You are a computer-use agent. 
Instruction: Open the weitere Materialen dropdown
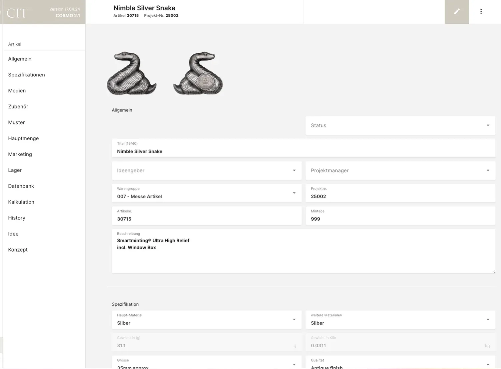point(400,320)
